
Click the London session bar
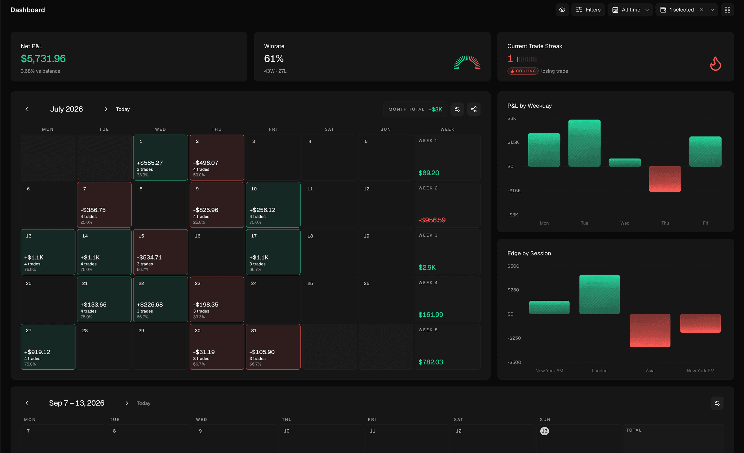(600, 294)
